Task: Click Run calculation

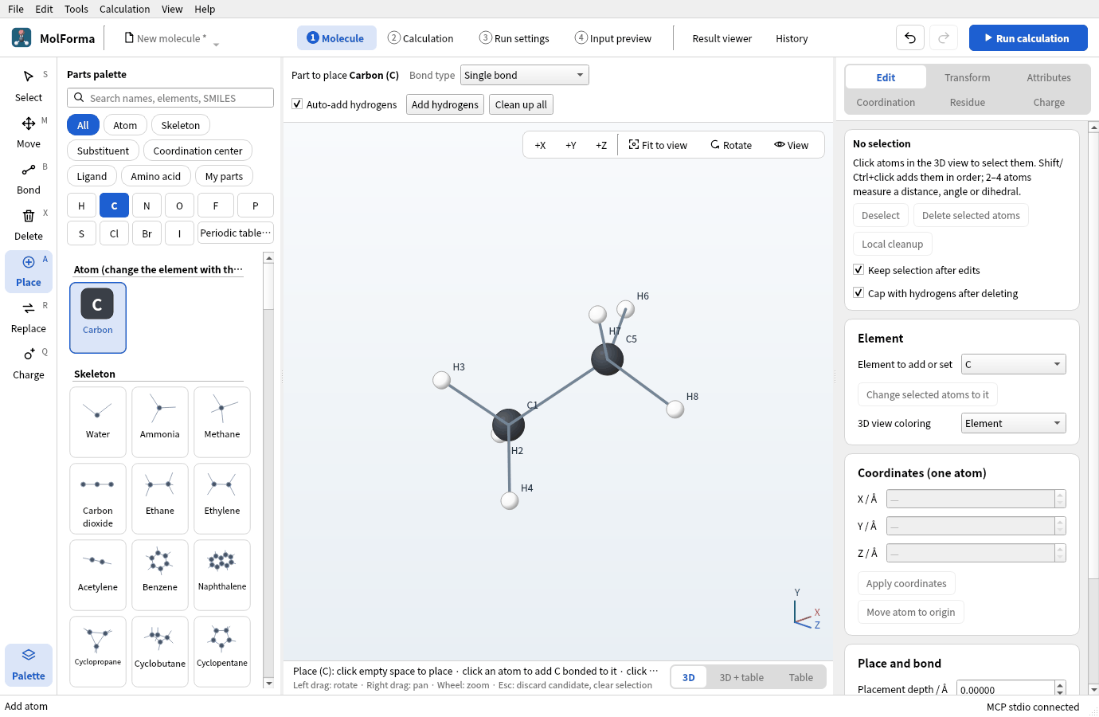Action: click(1028, 38)
